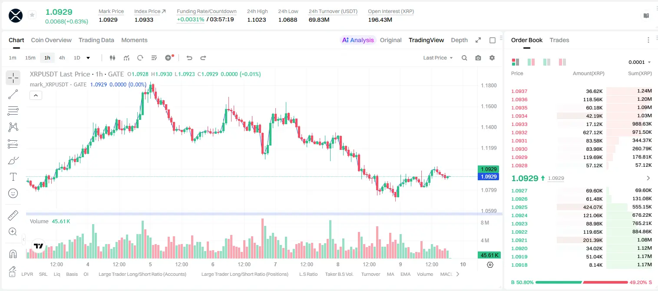Expand the Last Price dropdown
This screenshot has width=658, height=291.
click(438, 58)
